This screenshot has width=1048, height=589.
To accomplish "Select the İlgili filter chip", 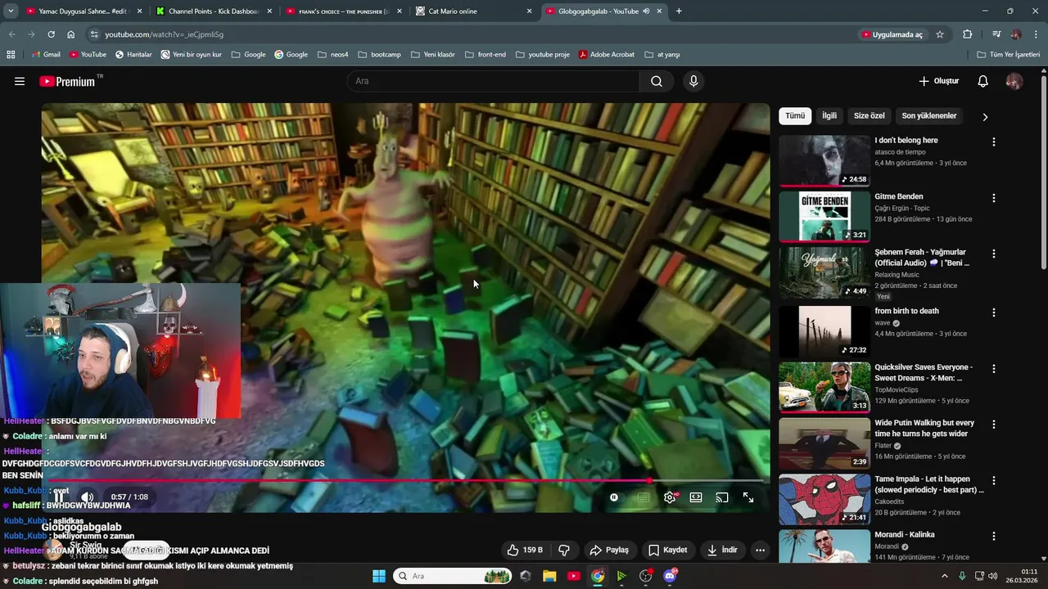I will [x=829, y=116].
